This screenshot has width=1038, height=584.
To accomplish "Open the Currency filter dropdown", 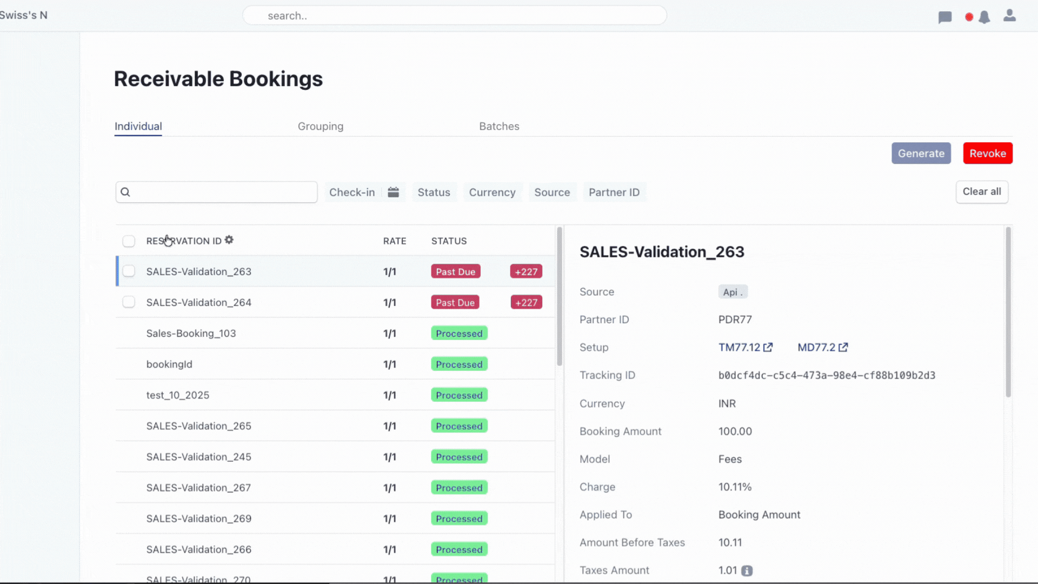I will [x=492, y=193].
